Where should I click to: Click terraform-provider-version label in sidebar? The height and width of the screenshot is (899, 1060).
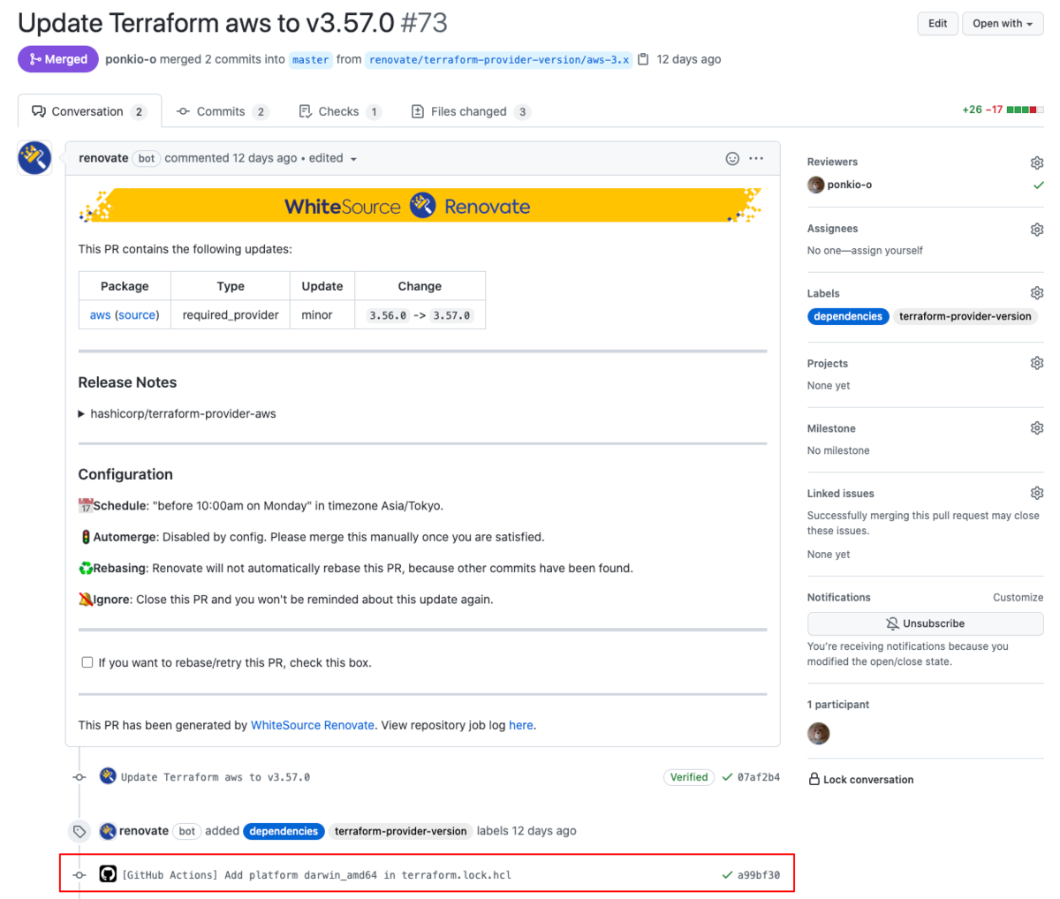click(965, 316)
